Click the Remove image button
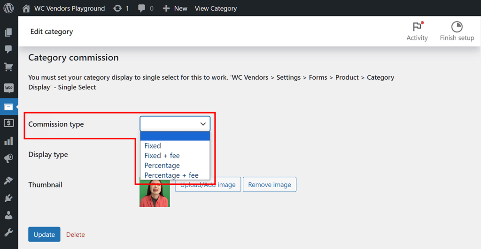 tap(270, 185)
